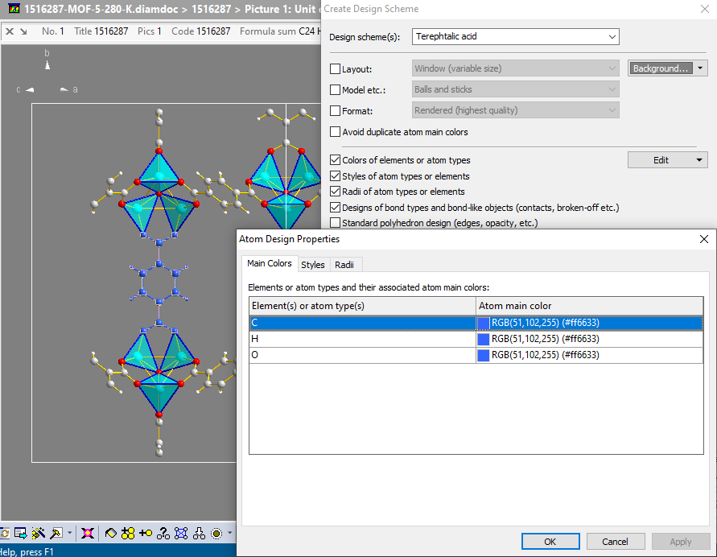Viewport: 717px width, 557px height.
Task: Open the Edit button dropdown arrow
Action: [x=698, y=159]
